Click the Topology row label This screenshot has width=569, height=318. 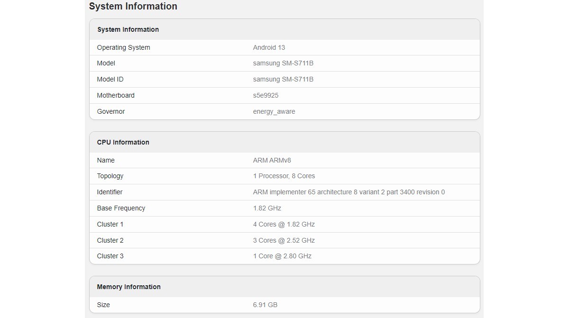[110, 176]
